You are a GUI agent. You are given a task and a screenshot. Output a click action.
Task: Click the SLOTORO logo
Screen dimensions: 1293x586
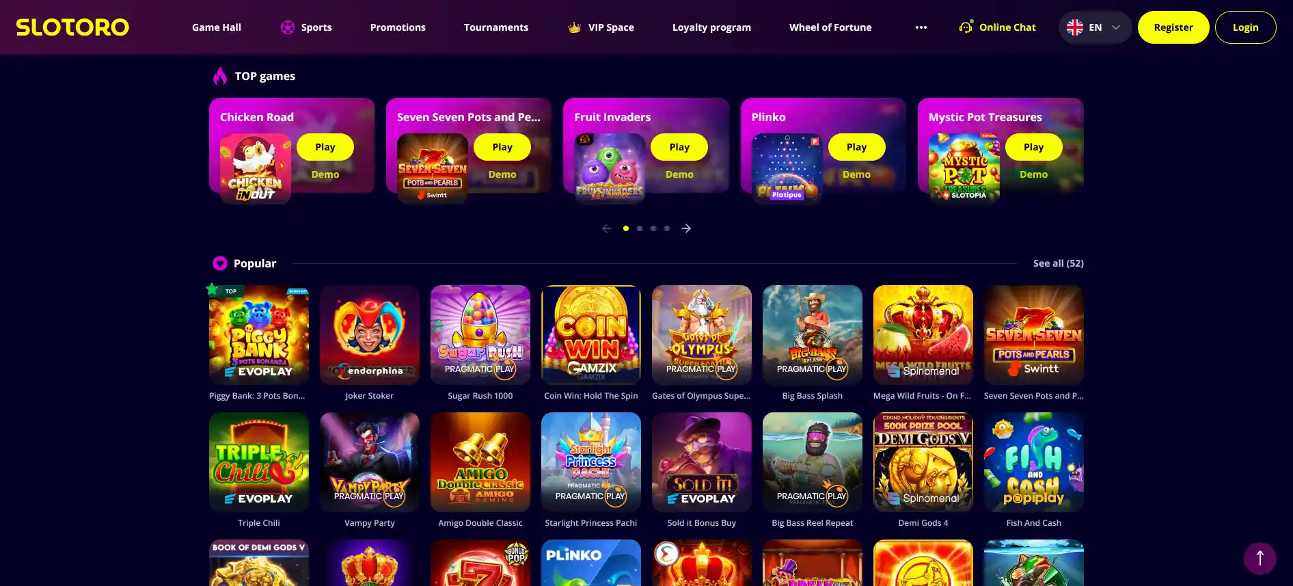[72, 27]
